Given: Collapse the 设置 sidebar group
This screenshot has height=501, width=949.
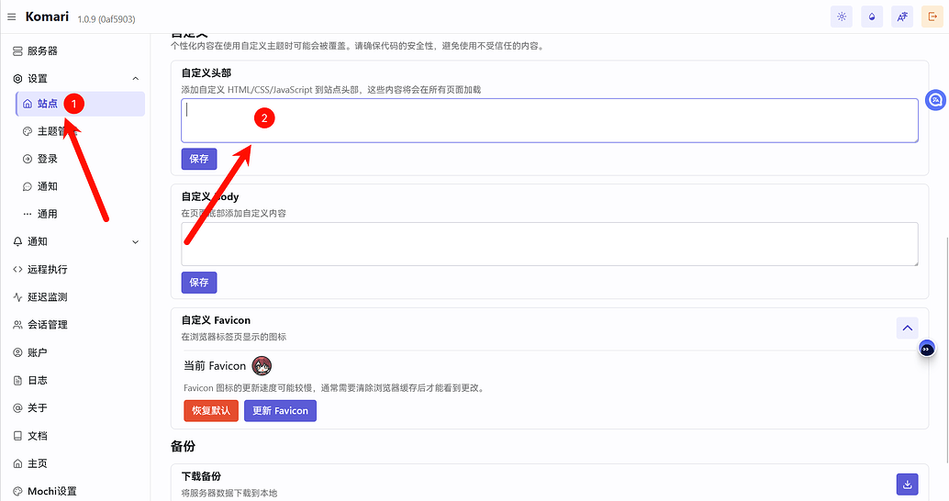Looking at the screenshot, I should [x=77, y=79].
